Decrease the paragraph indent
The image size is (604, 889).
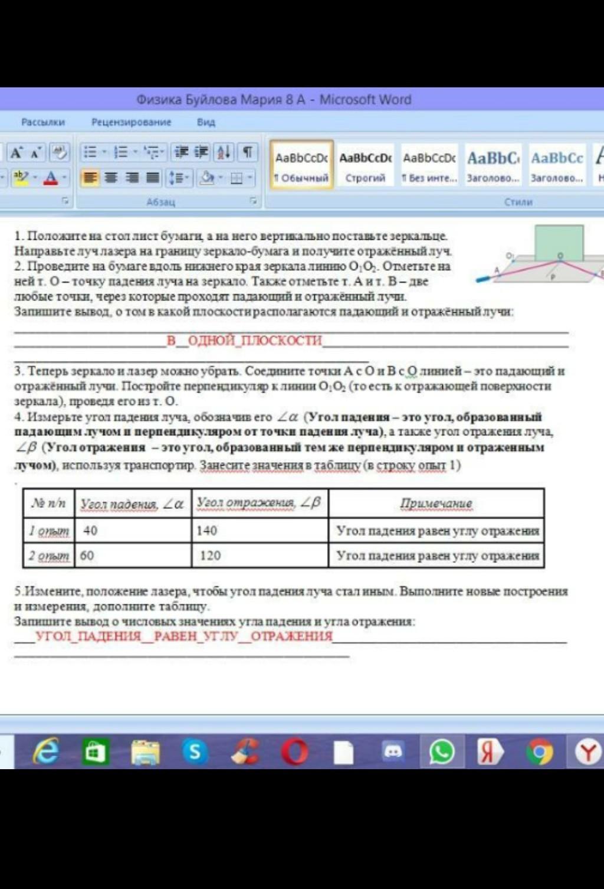pos(182,152)
